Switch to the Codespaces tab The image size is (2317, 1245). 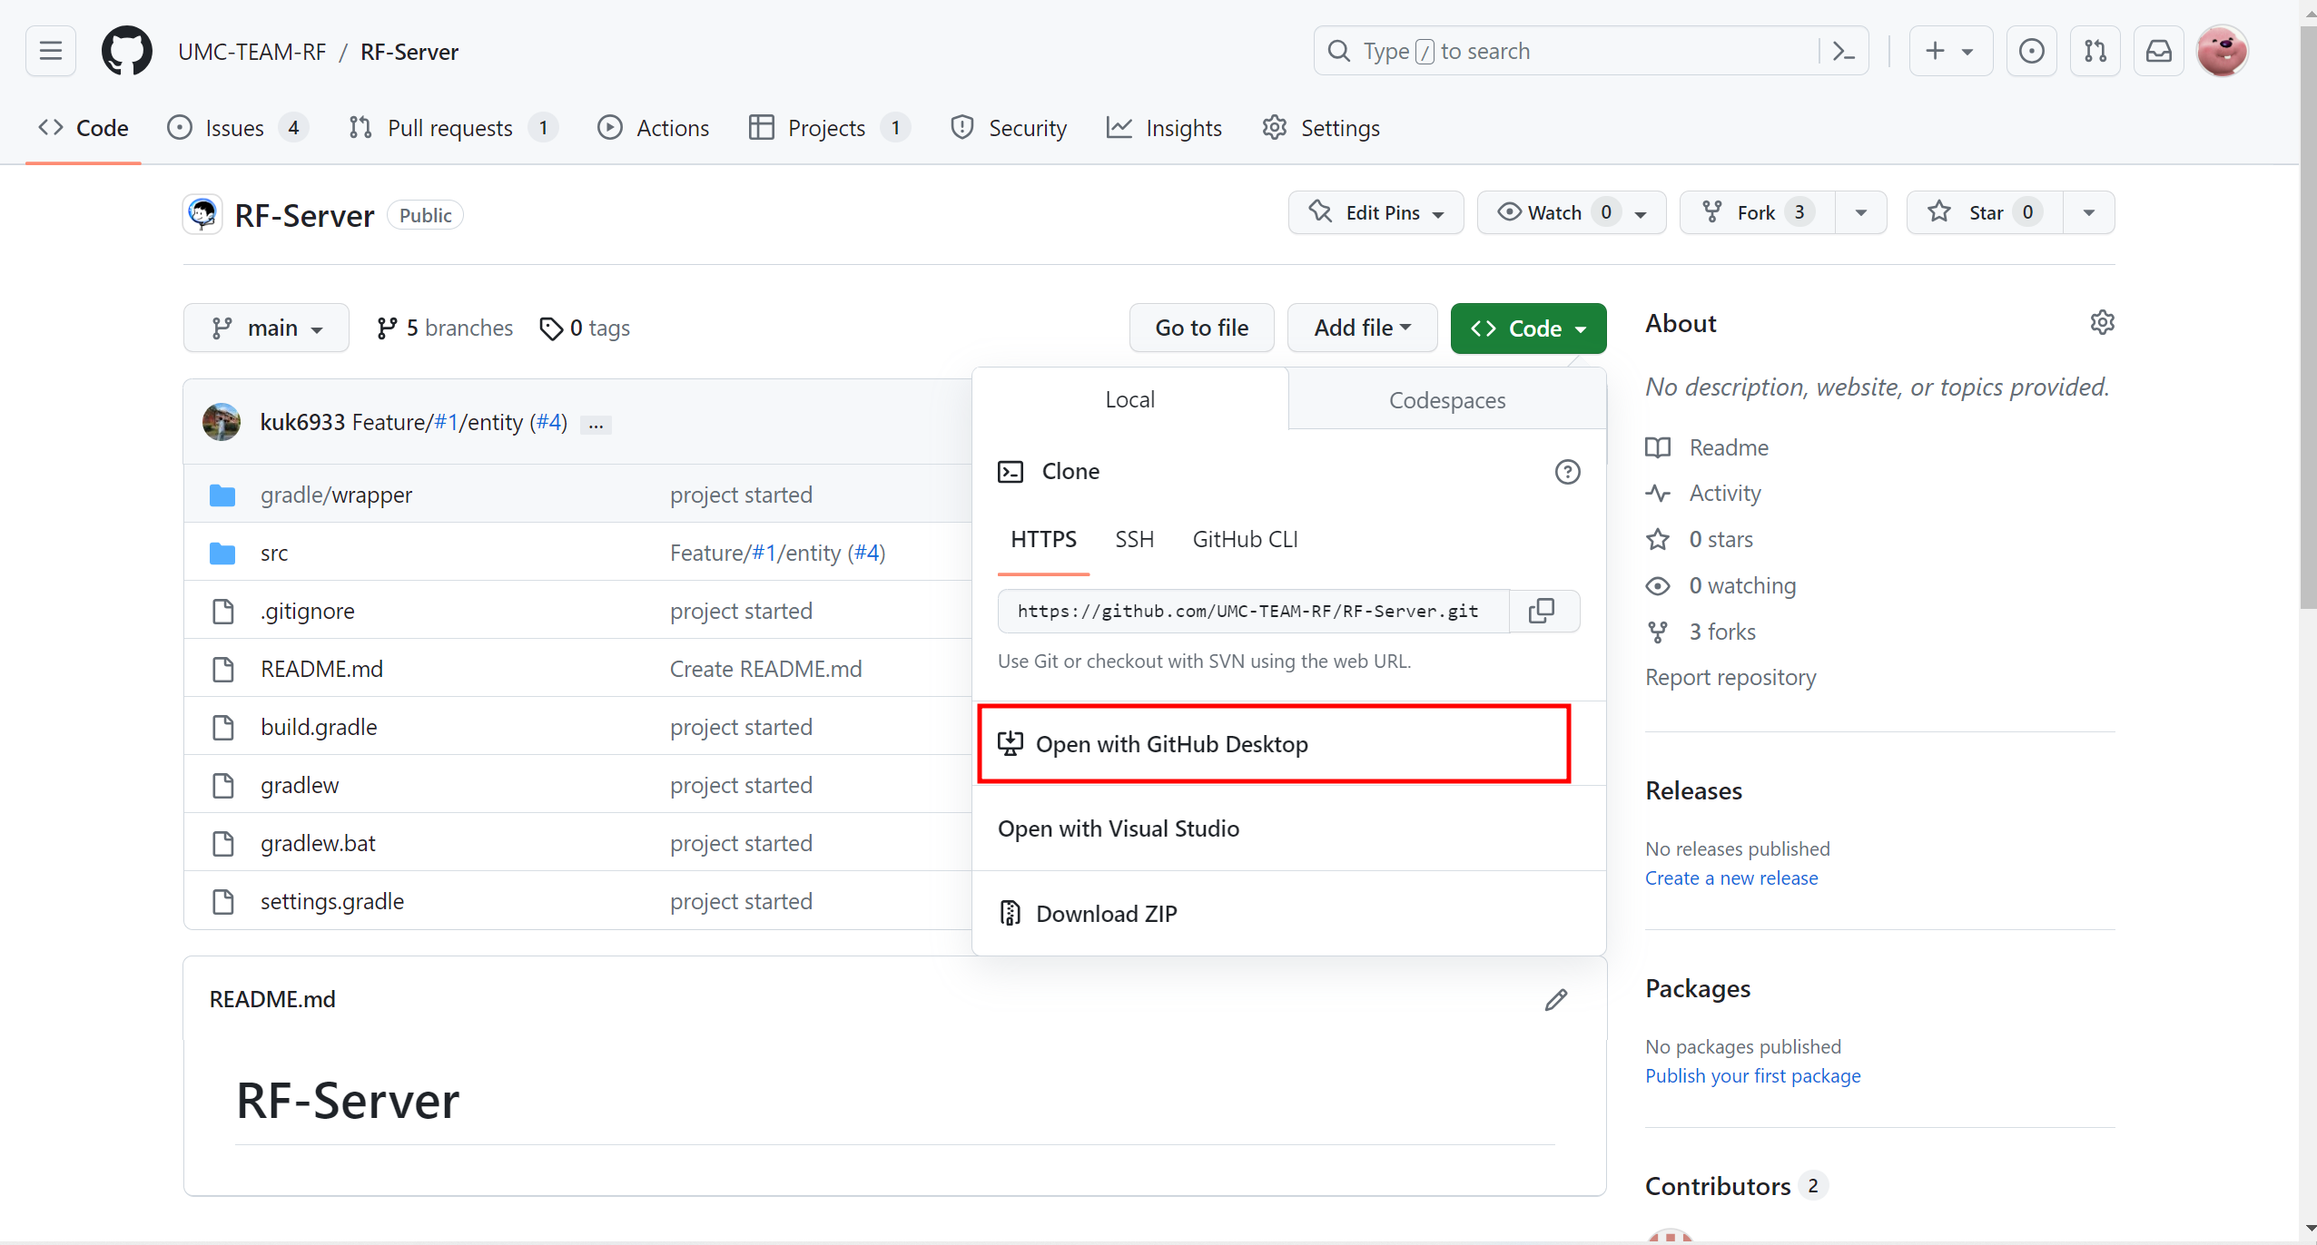(1446, 400)
